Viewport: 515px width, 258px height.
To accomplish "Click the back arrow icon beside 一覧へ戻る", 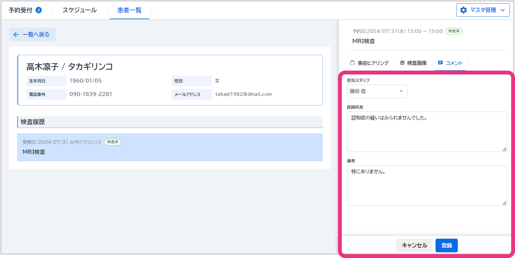I will coord(16,35).
